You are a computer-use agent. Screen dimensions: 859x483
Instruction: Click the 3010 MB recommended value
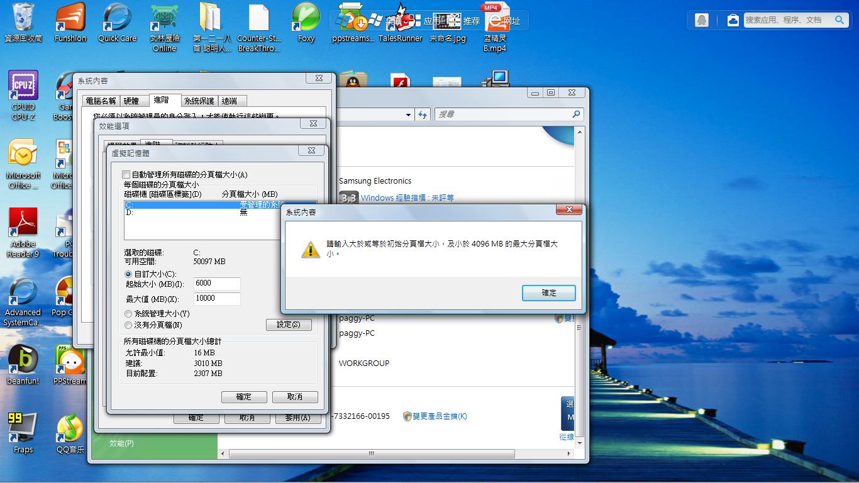point(208,364)
